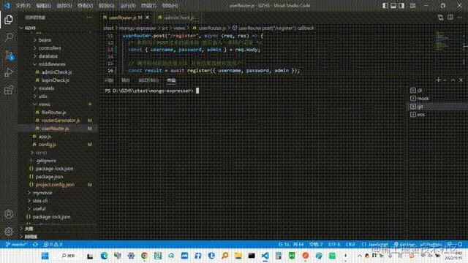Open app.js in the file tree
The height and width of the screenshot is (263, 468).
[45, 137]
